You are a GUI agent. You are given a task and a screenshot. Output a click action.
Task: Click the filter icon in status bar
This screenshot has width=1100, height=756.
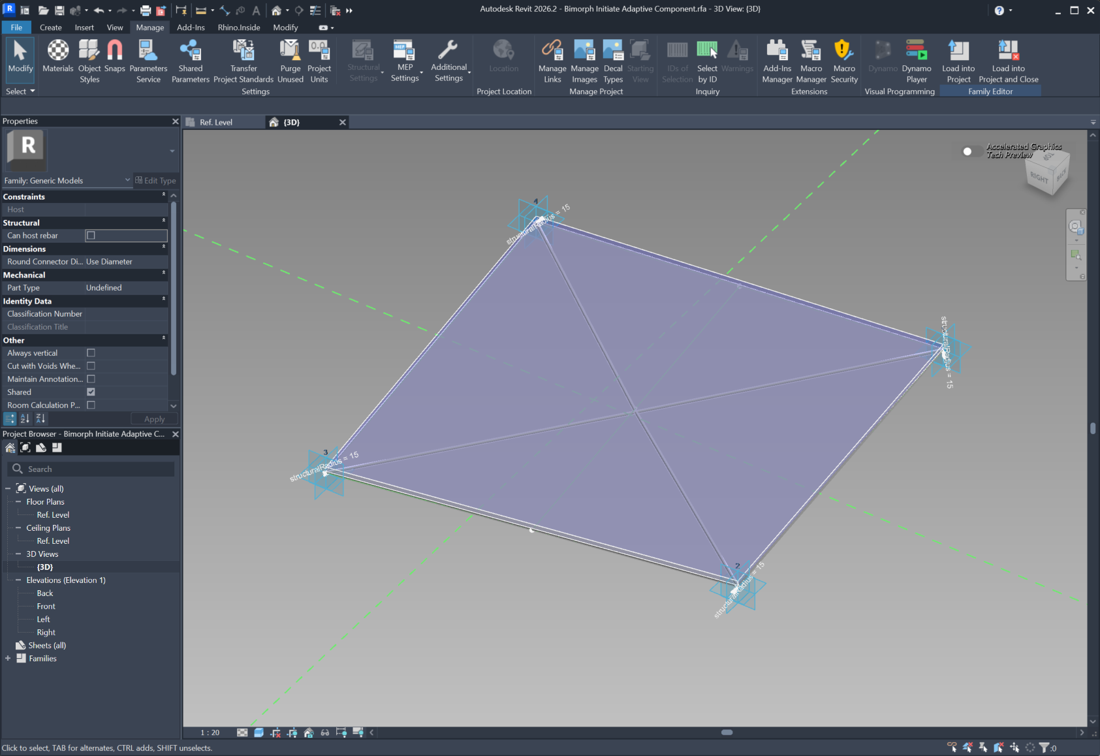click(1044, 748)
